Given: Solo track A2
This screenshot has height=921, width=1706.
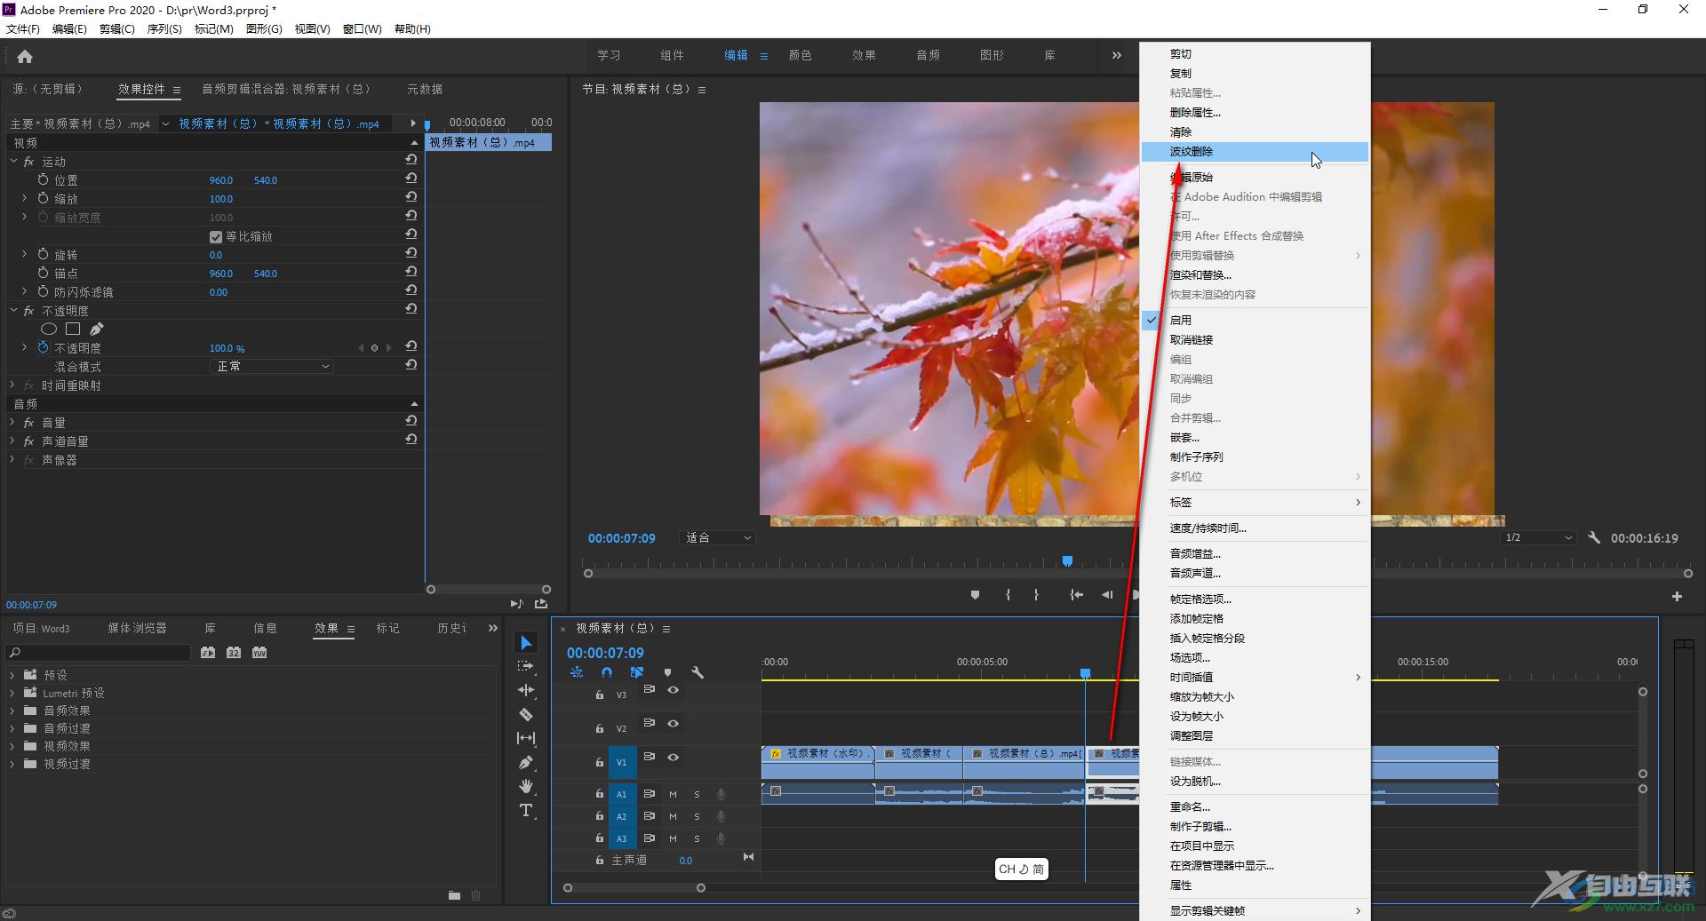Looking at the screenshot, I should point(697,816).
